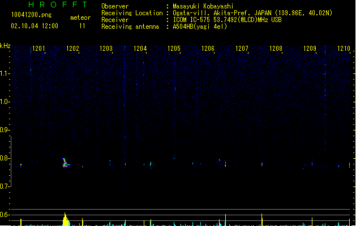Image resolution: width=356 pixels, height=226 pixels.
Task: Click the red echo spot after 1207
Action: pos(262,164)
